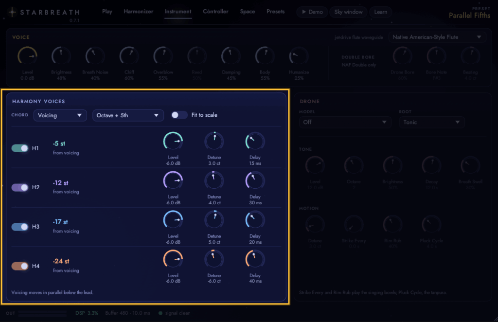Turn off the H3 harmony voice
The width and height of the screenshot is (498, 322).
[x=20, y=227]
